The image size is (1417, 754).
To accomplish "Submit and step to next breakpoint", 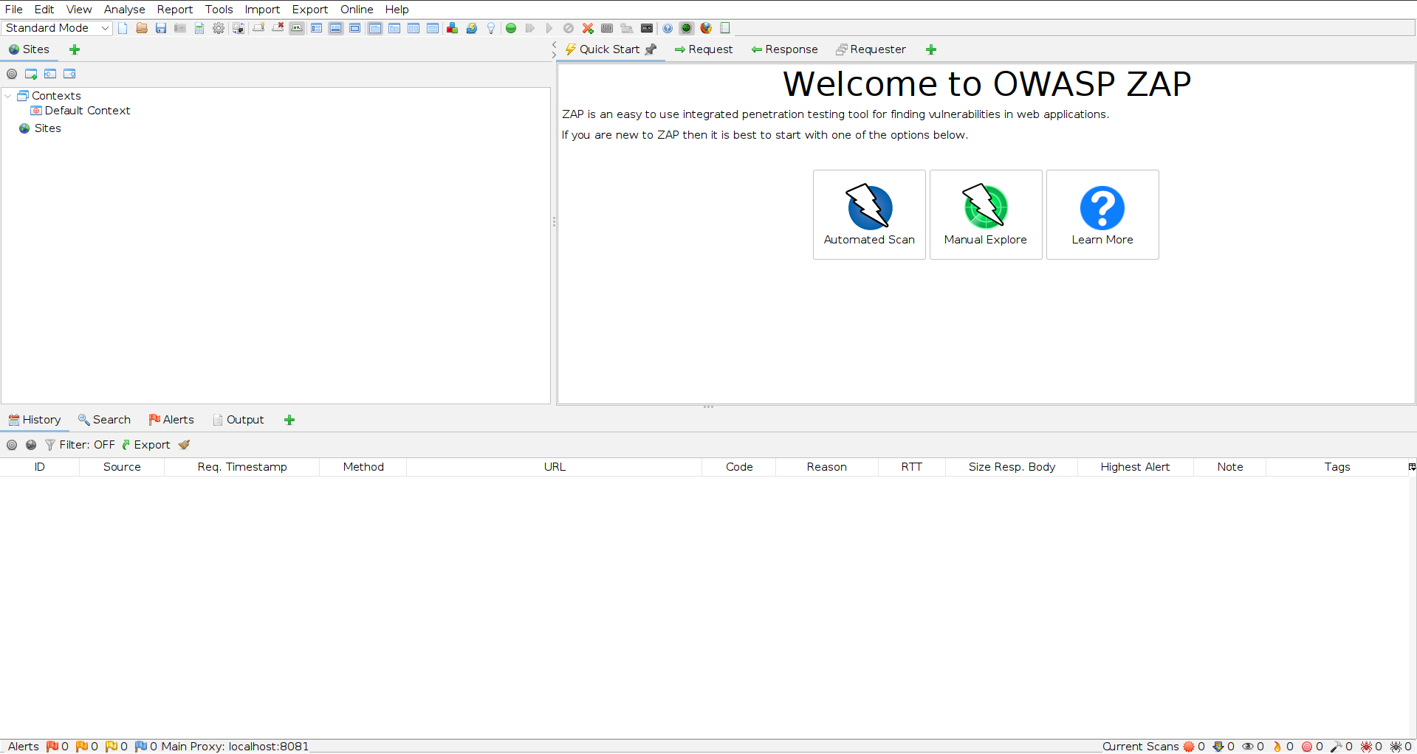I will click(530, 28).
